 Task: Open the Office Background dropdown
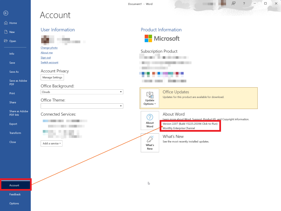click(x=82, y=92)
